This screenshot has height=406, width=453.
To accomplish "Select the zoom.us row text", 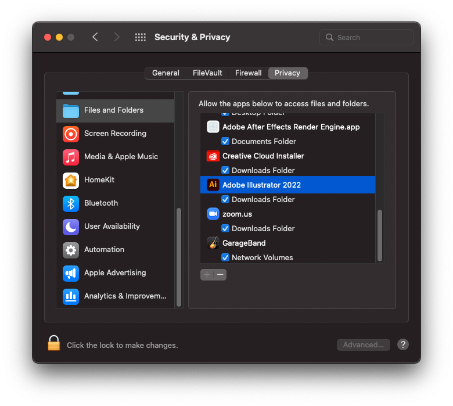I will click(237, 214).
